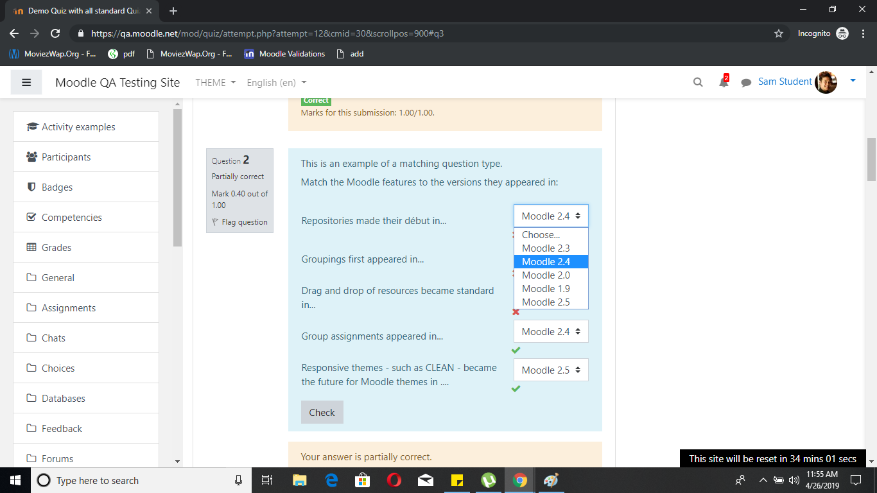Viewport: 877px width, 493px height.
Task: Open the Repositories answer dropdown
Action: pyautogui.click(x=551, y=216)
